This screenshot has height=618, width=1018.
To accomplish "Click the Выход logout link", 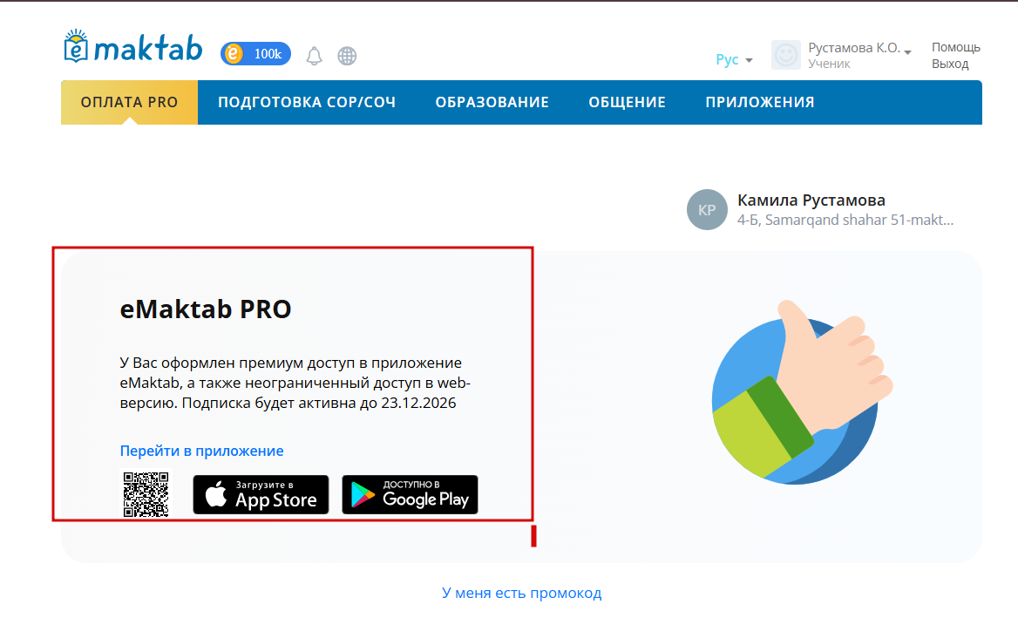I will pyautogui.click(x=950, y=64).
